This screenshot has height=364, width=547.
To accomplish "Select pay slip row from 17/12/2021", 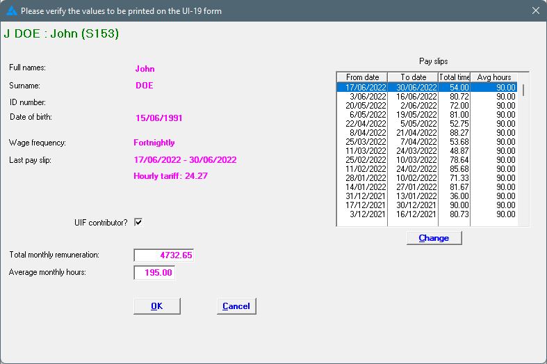I will [427, 205].
